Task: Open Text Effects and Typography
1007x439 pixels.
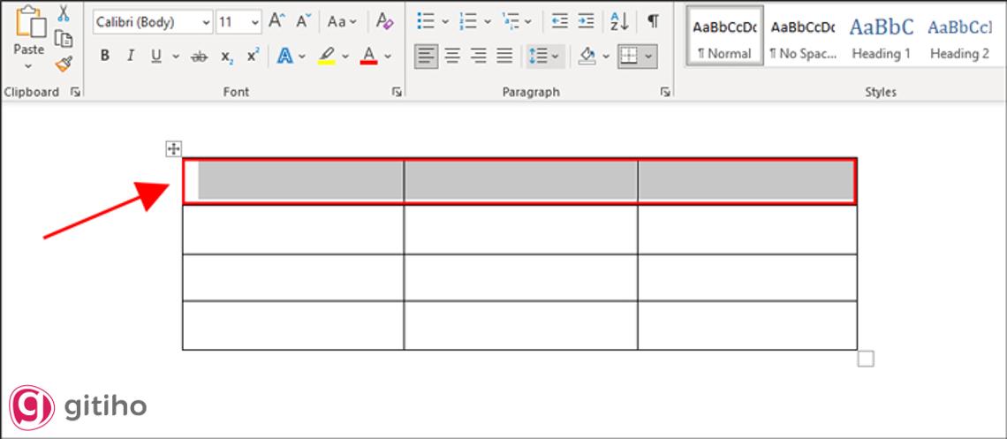Action: [284, 57]
